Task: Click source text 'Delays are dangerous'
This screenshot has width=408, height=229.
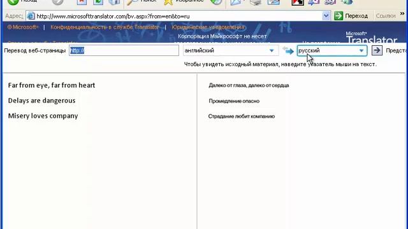Action: [41, 101]
